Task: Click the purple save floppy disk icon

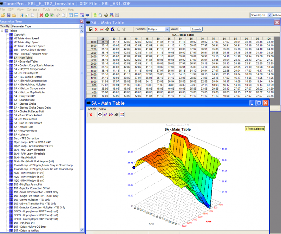Action: tap(8, 15)
